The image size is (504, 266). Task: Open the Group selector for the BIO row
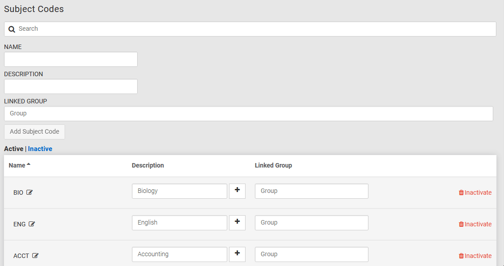tap(311, 191)
